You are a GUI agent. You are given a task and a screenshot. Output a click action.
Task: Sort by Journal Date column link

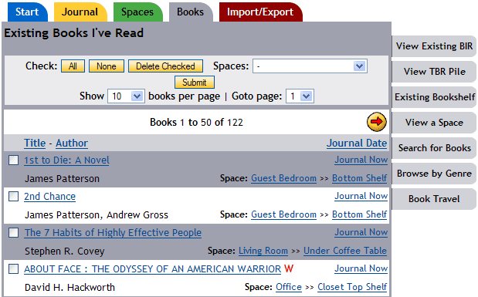pyautogui.click(x=357, y=143)
